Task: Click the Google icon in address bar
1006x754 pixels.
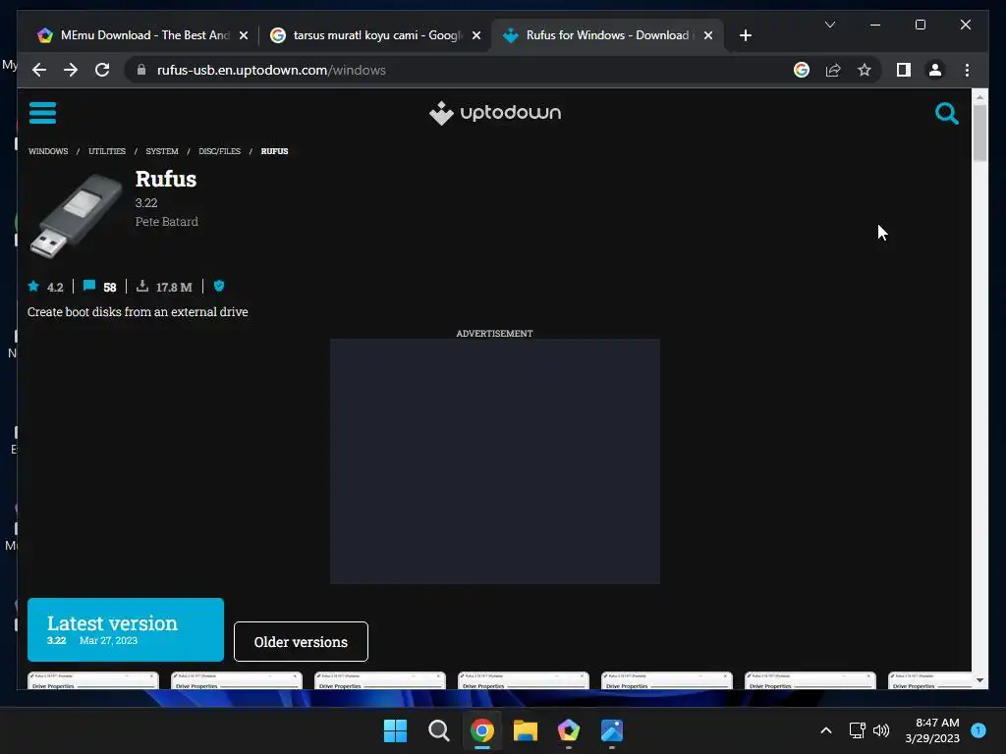Action: coord(802,70)
